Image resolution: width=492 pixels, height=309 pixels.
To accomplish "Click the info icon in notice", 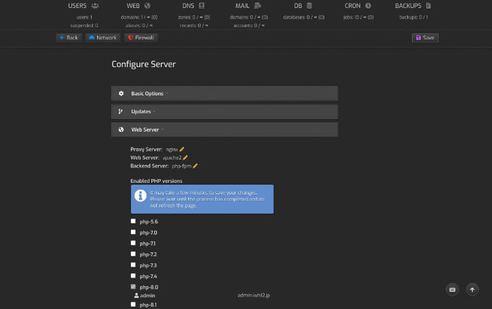I will (140, 196).
